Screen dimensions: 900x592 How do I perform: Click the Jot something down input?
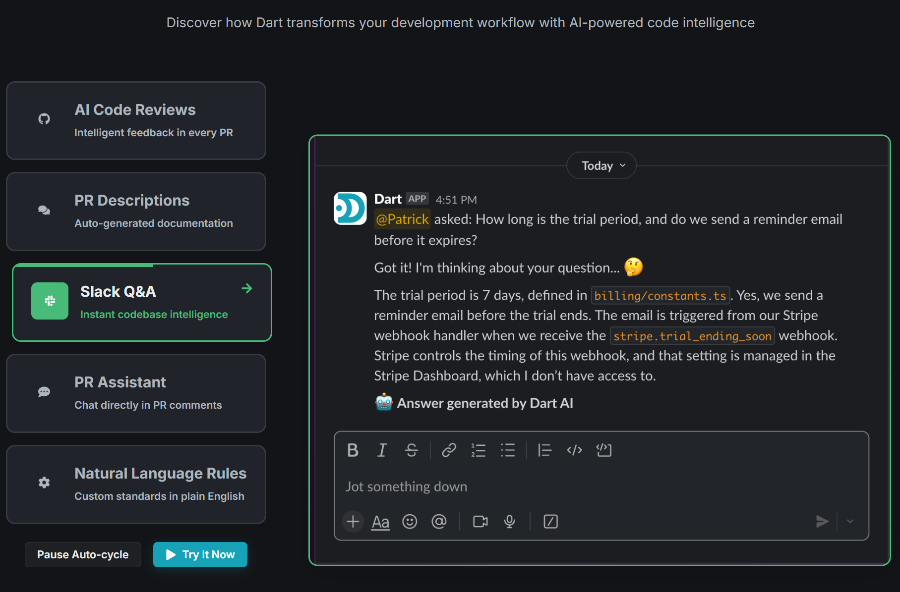pyautogui.click(x=601, y=486)
